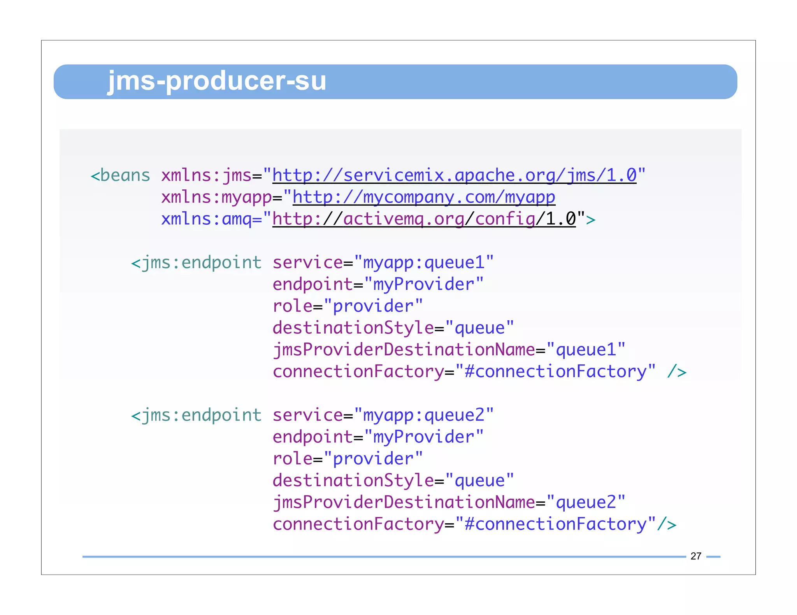The width and height of the screenshot is (797, 615).
Task: Click connectionFactory line of queue2 endpoint
Action: (474, 524)
